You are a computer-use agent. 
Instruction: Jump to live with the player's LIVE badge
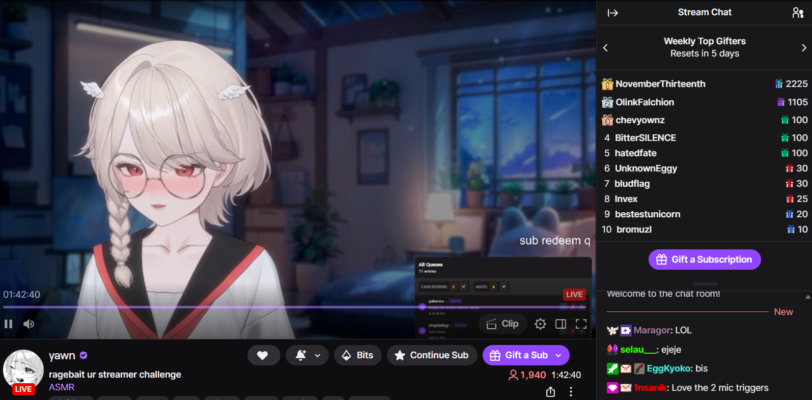click(x=574, y=295)
